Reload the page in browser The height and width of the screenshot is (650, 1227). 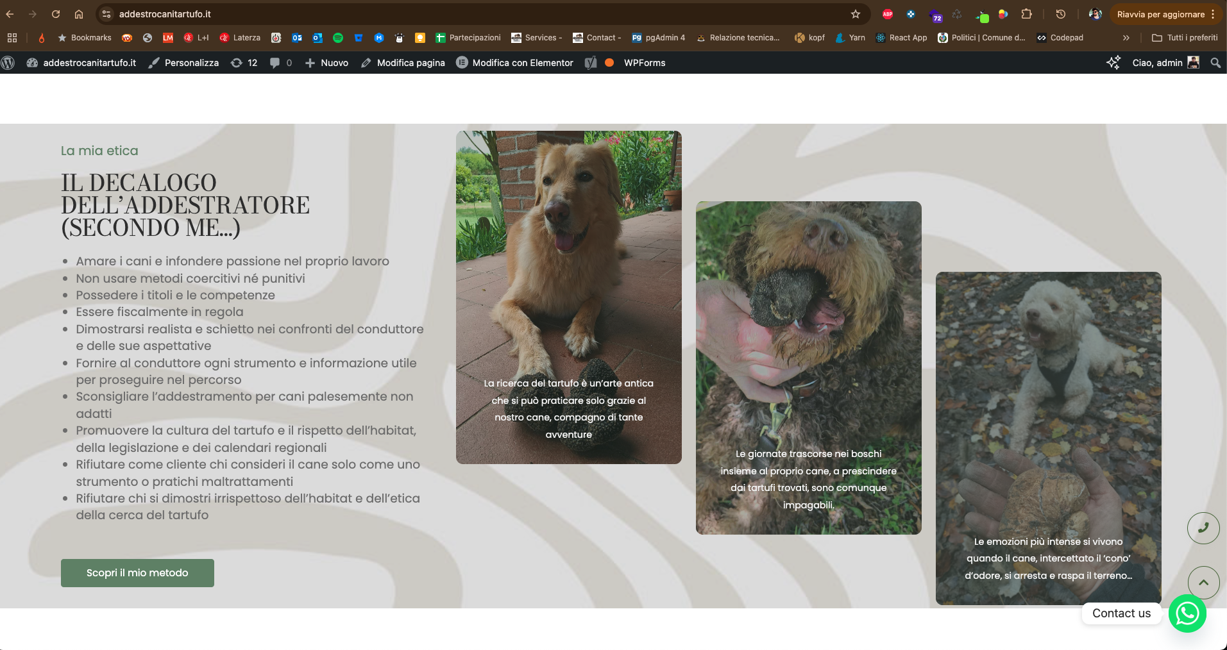tap(56, 14)
